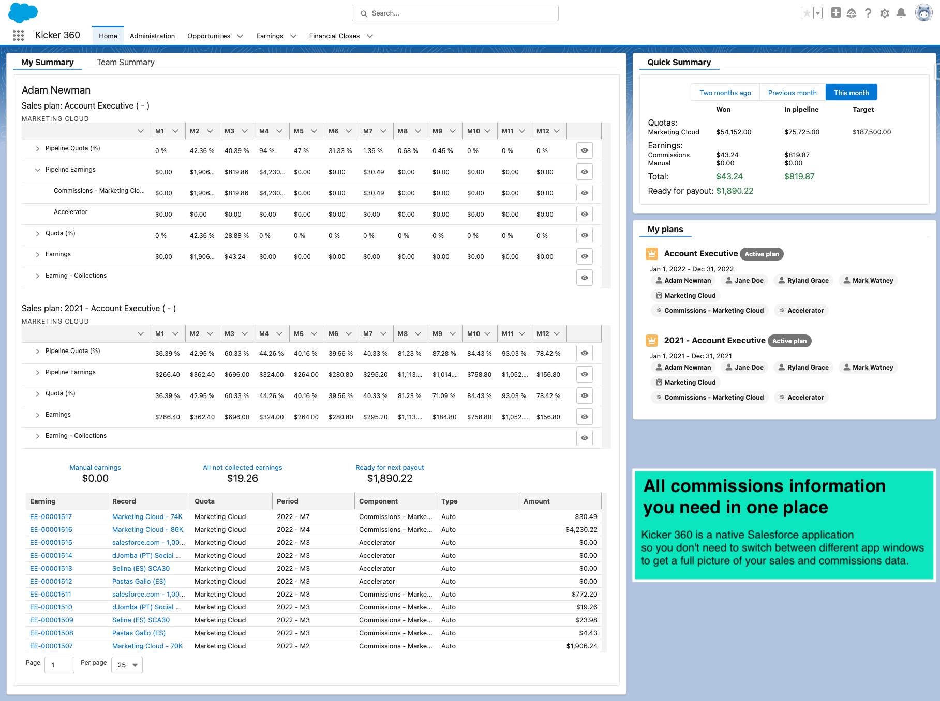Click the crown icon beside 2021 - Account Executive
The width and height of the screenshot is (940, 701).
pyautogui.click(x=652, y=341)
